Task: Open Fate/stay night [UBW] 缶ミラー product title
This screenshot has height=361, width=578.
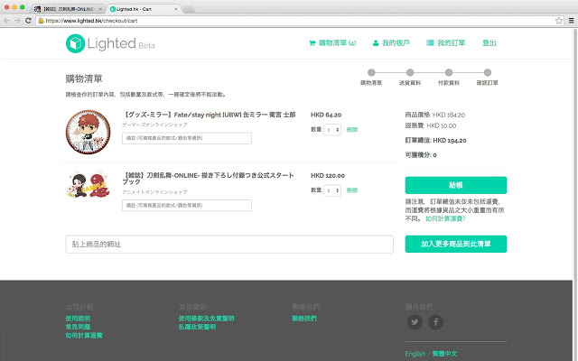Action: [x=209, y=115]
